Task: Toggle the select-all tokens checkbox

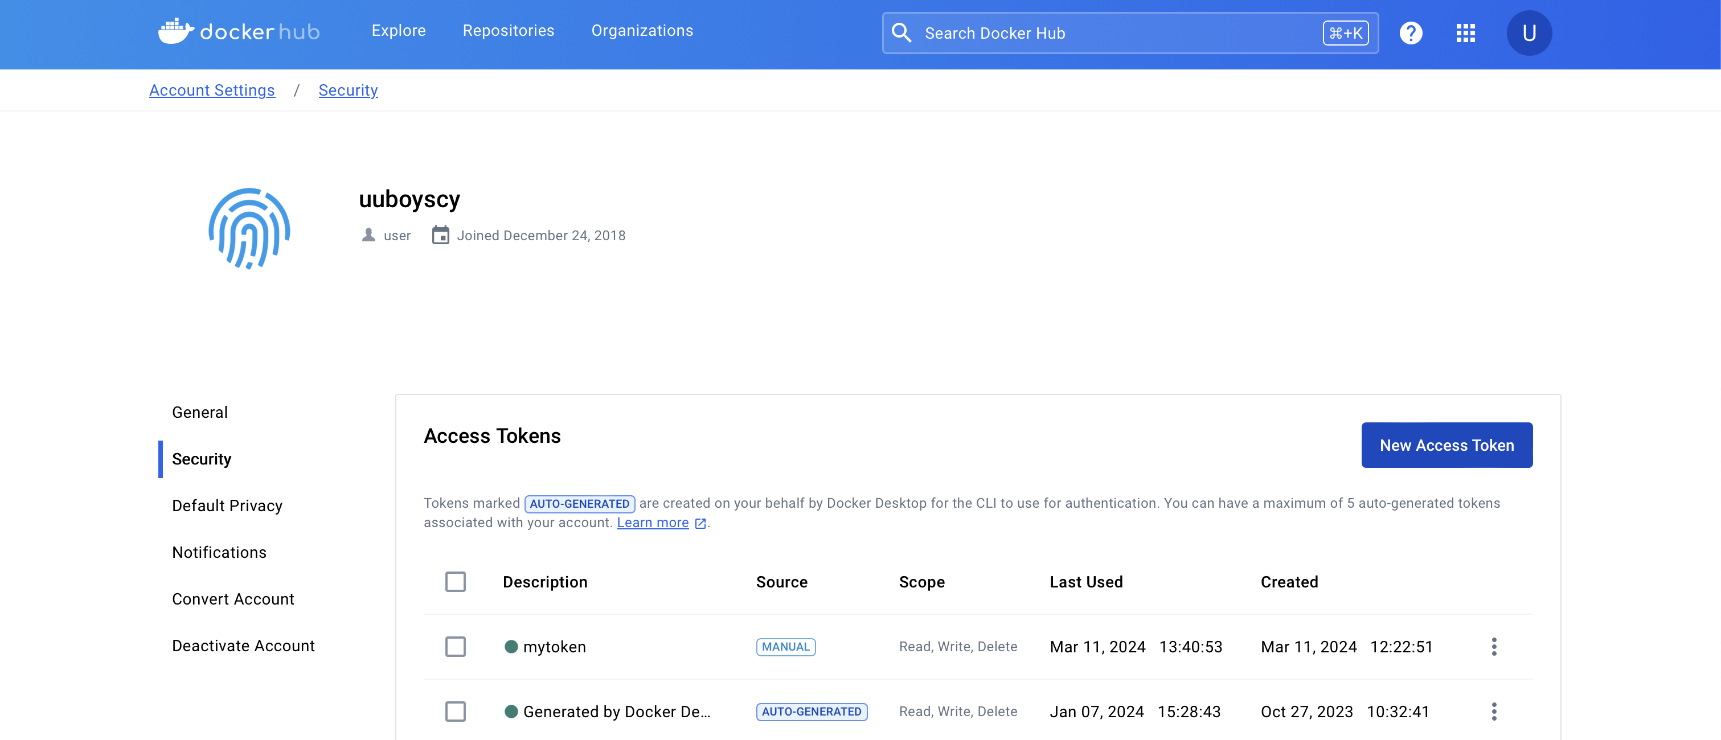Action: [455, 582]
